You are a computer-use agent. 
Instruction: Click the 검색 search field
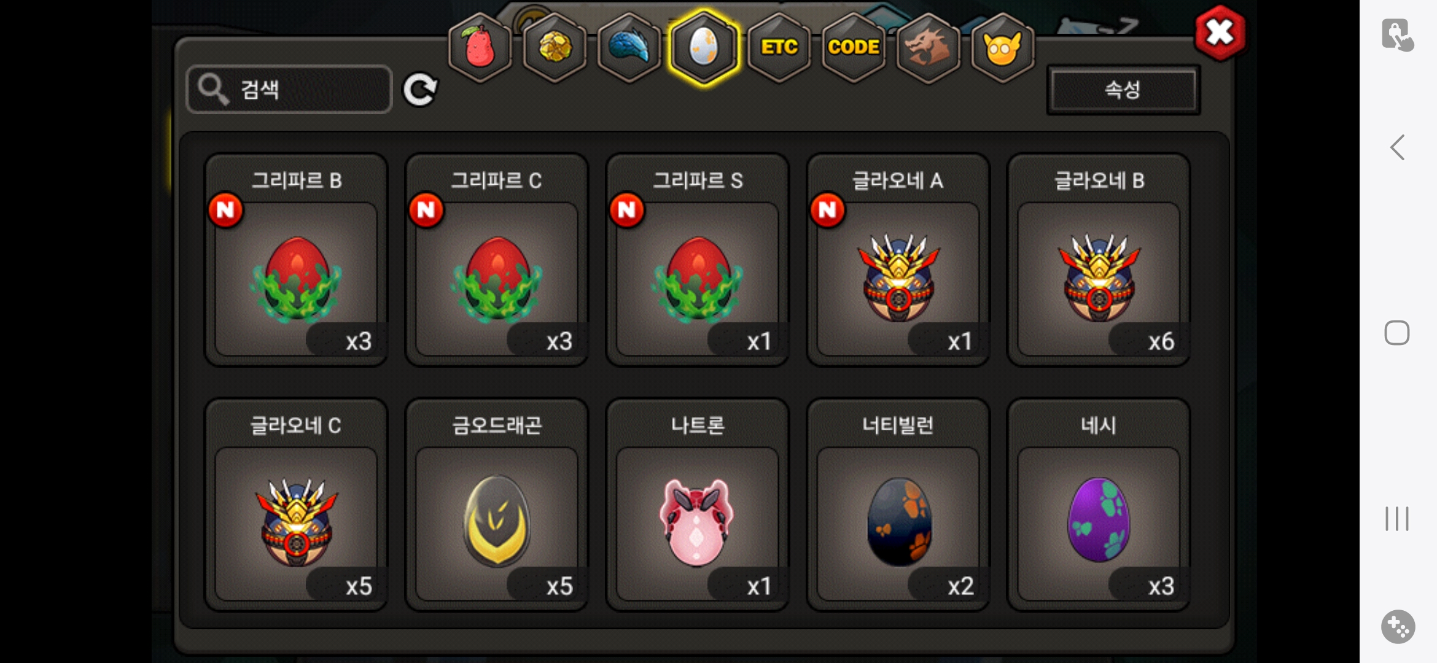click(x=289, y=90)
